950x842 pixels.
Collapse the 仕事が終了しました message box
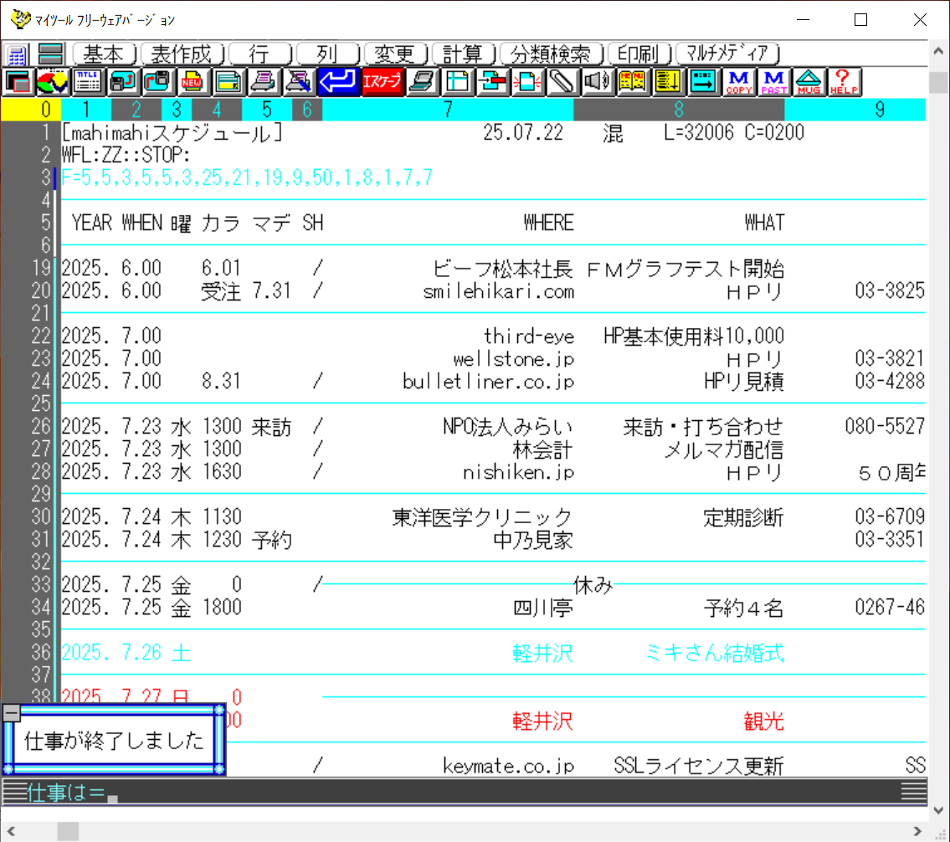coord(11,712)
